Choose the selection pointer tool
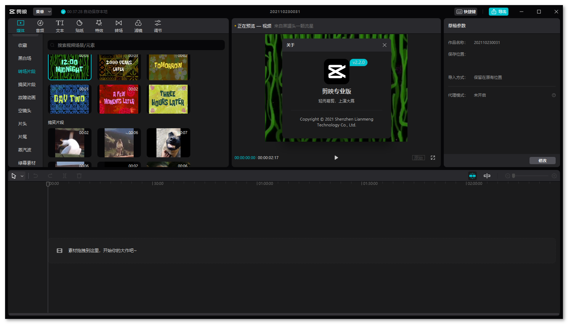This screenshot has height=324, width=568. [14, 176]
